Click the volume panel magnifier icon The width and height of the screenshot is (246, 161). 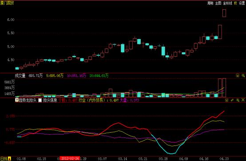pos(243,75)
